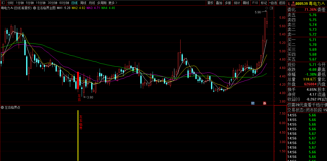
Task: Click the R 1000 icon beside the stock code
Action: [x=293, y=4]
